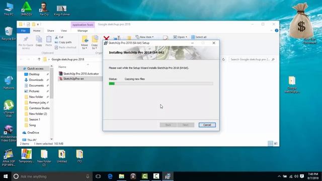Open the Windows Start menu

click(6, 176)
